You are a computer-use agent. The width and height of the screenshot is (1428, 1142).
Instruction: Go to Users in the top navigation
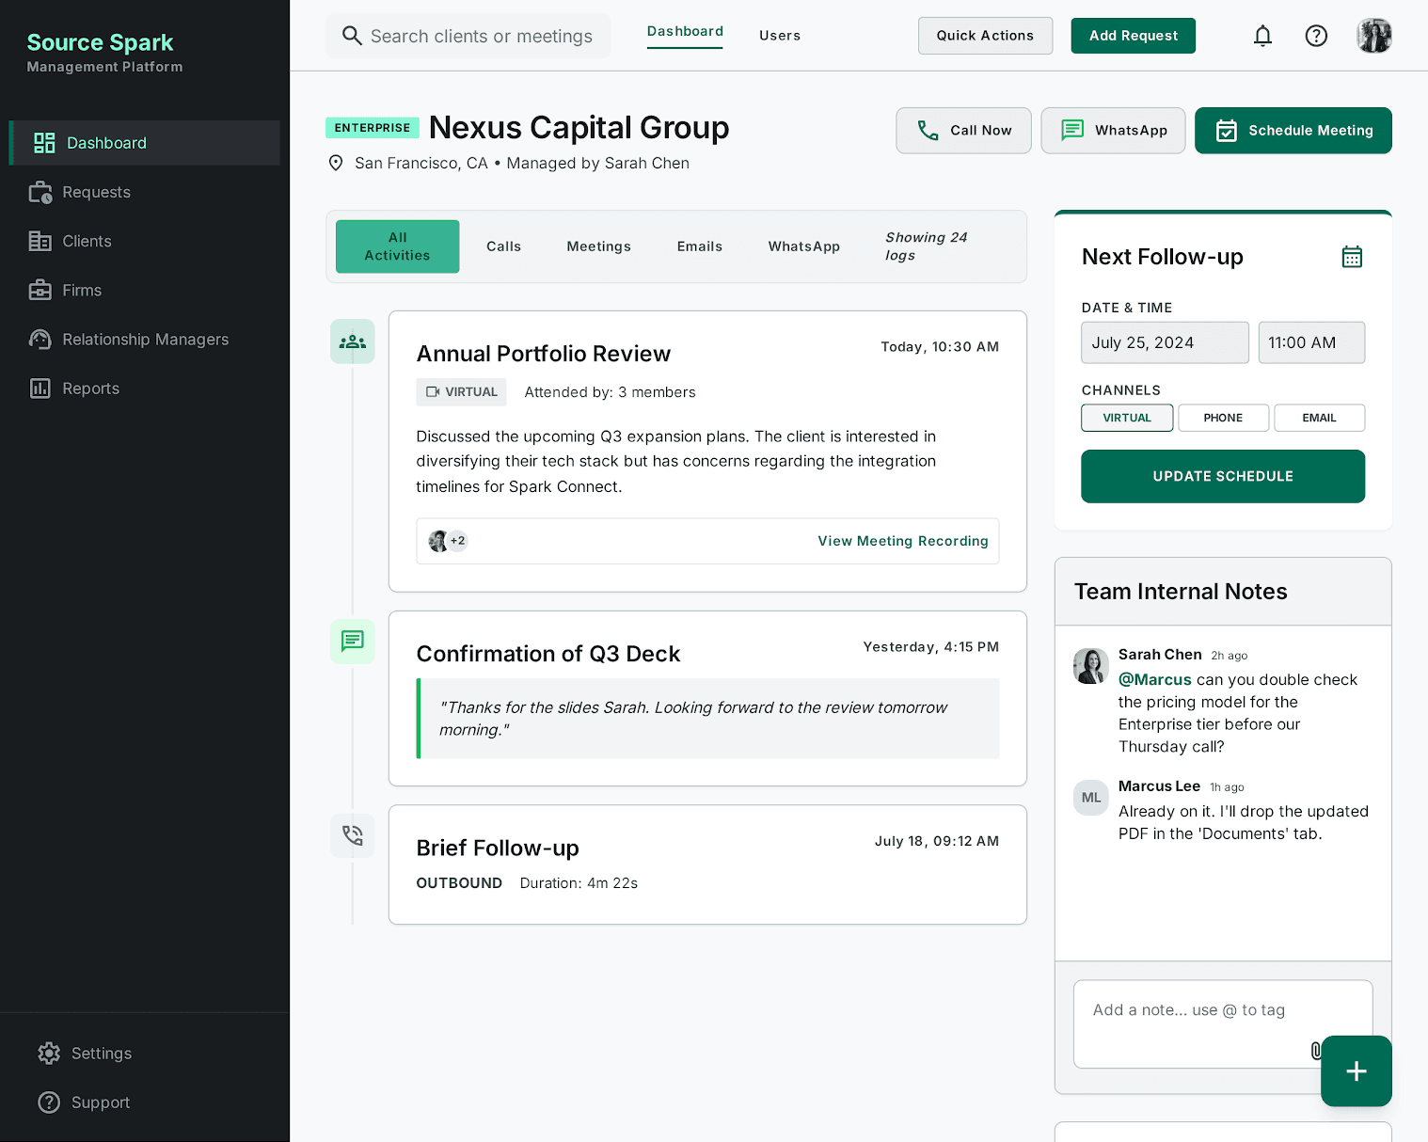(x=780, y=36)
